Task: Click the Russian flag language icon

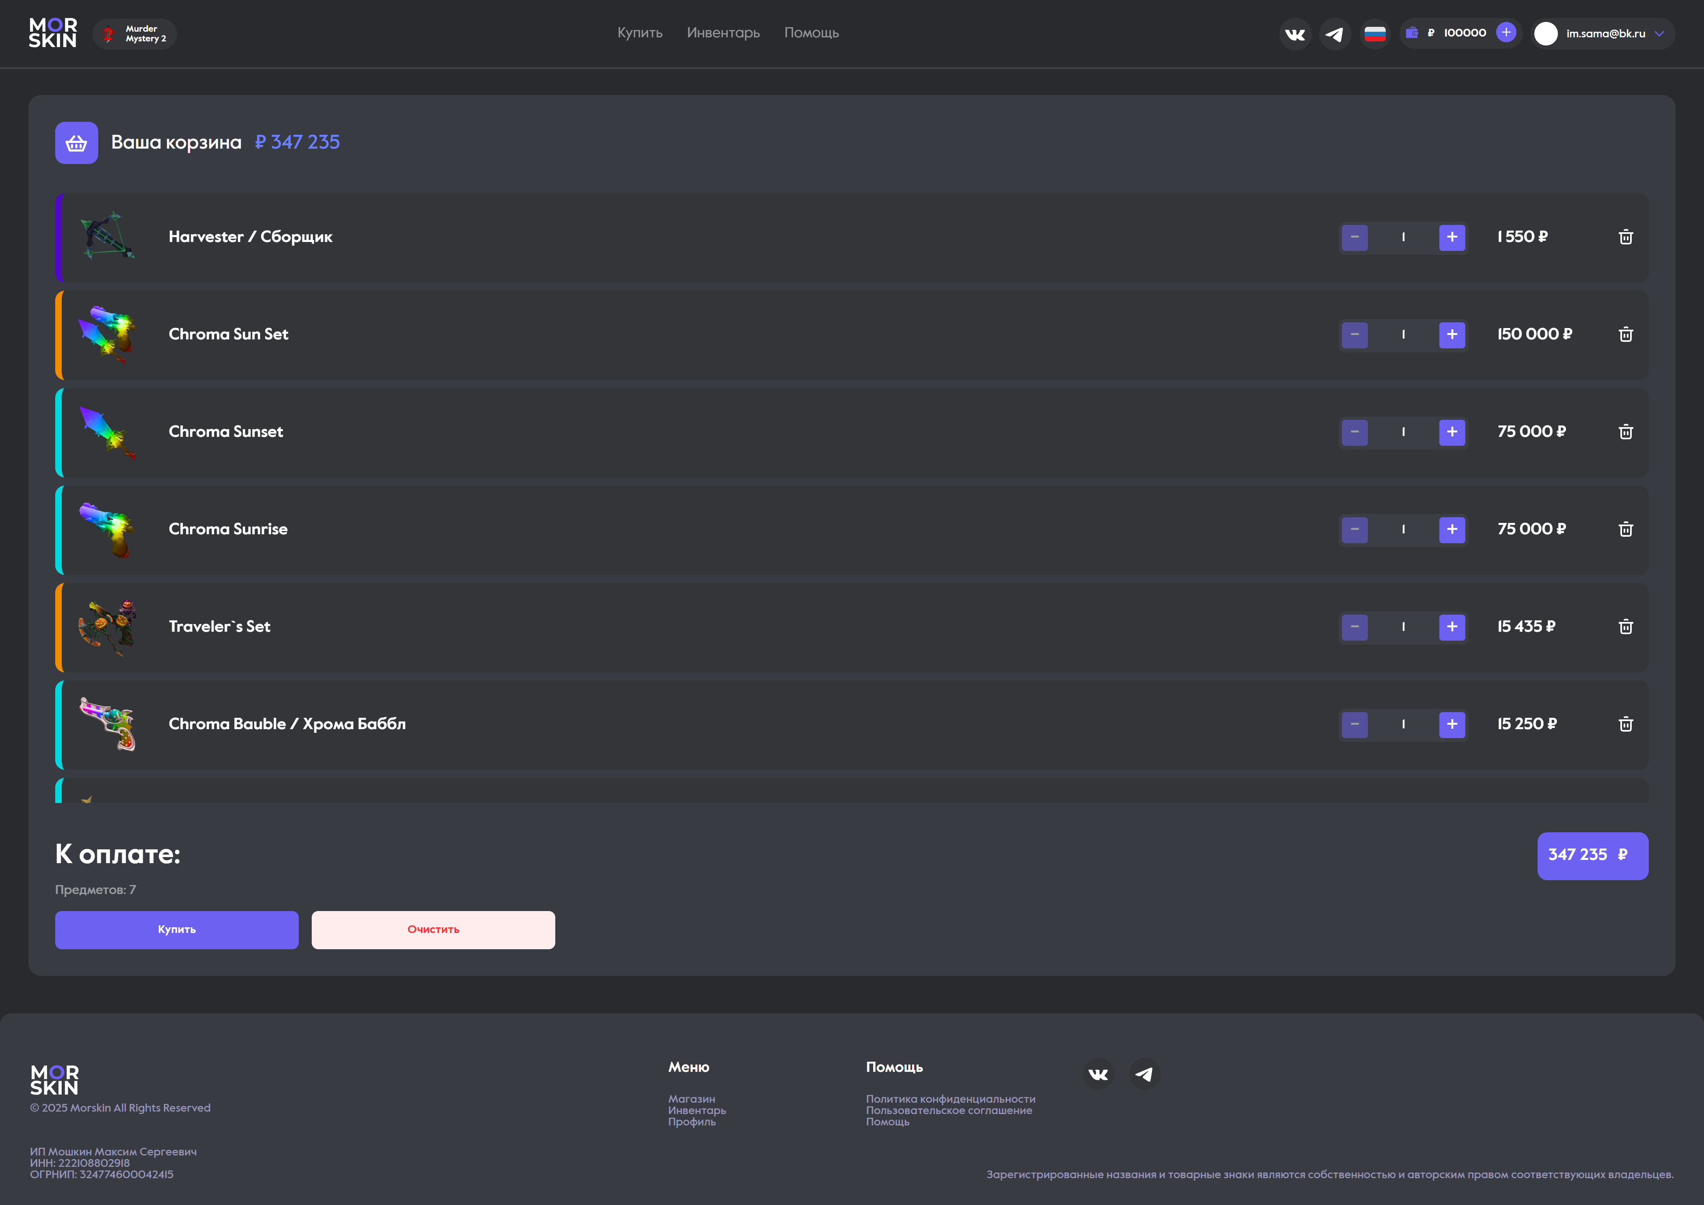Action: (1374, 34)
